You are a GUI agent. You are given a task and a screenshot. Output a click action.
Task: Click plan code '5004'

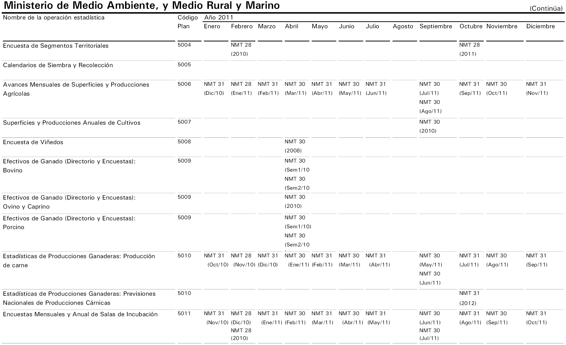184,45
